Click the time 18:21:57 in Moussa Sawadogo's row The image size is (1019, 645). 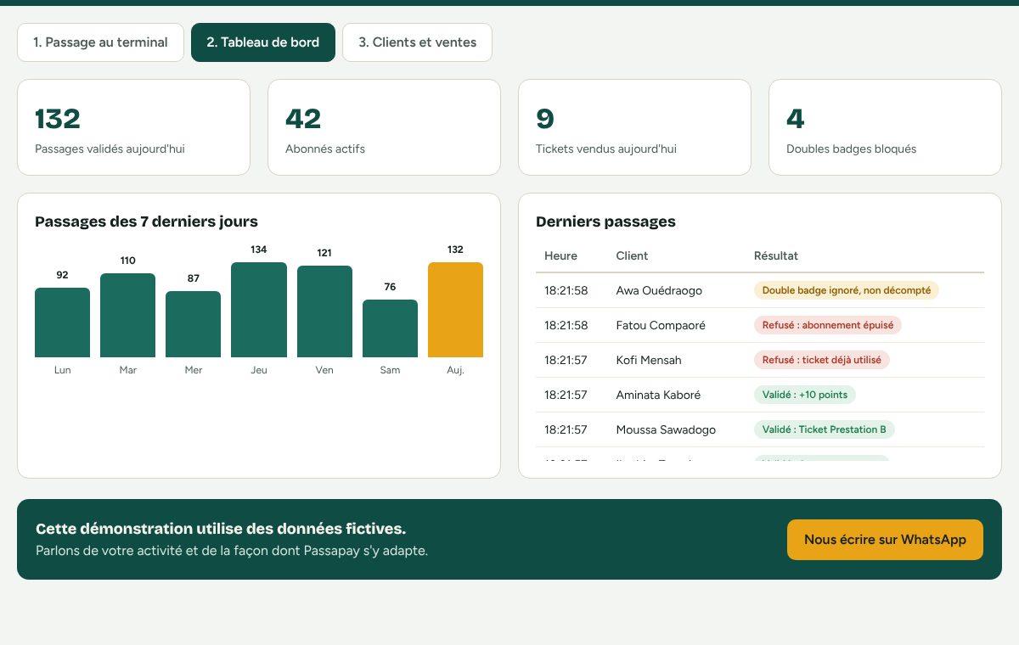(566, 429)
